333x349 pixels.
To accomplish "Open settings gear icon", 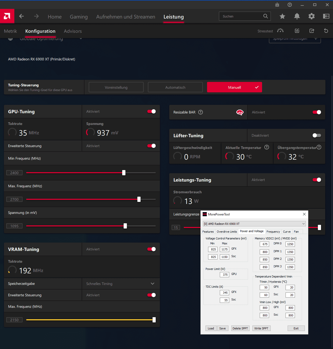I will [x=312, y=16].
